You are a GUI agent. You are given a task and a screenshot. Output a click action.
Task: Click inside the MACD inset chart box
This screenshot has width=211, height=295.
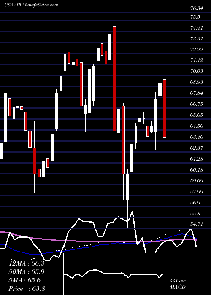click(116, 274)
